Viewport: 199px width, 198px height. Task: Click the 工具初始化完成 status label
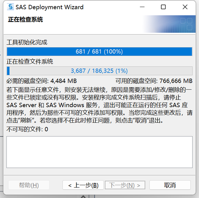pyautogui.click(x=27, y=42)
